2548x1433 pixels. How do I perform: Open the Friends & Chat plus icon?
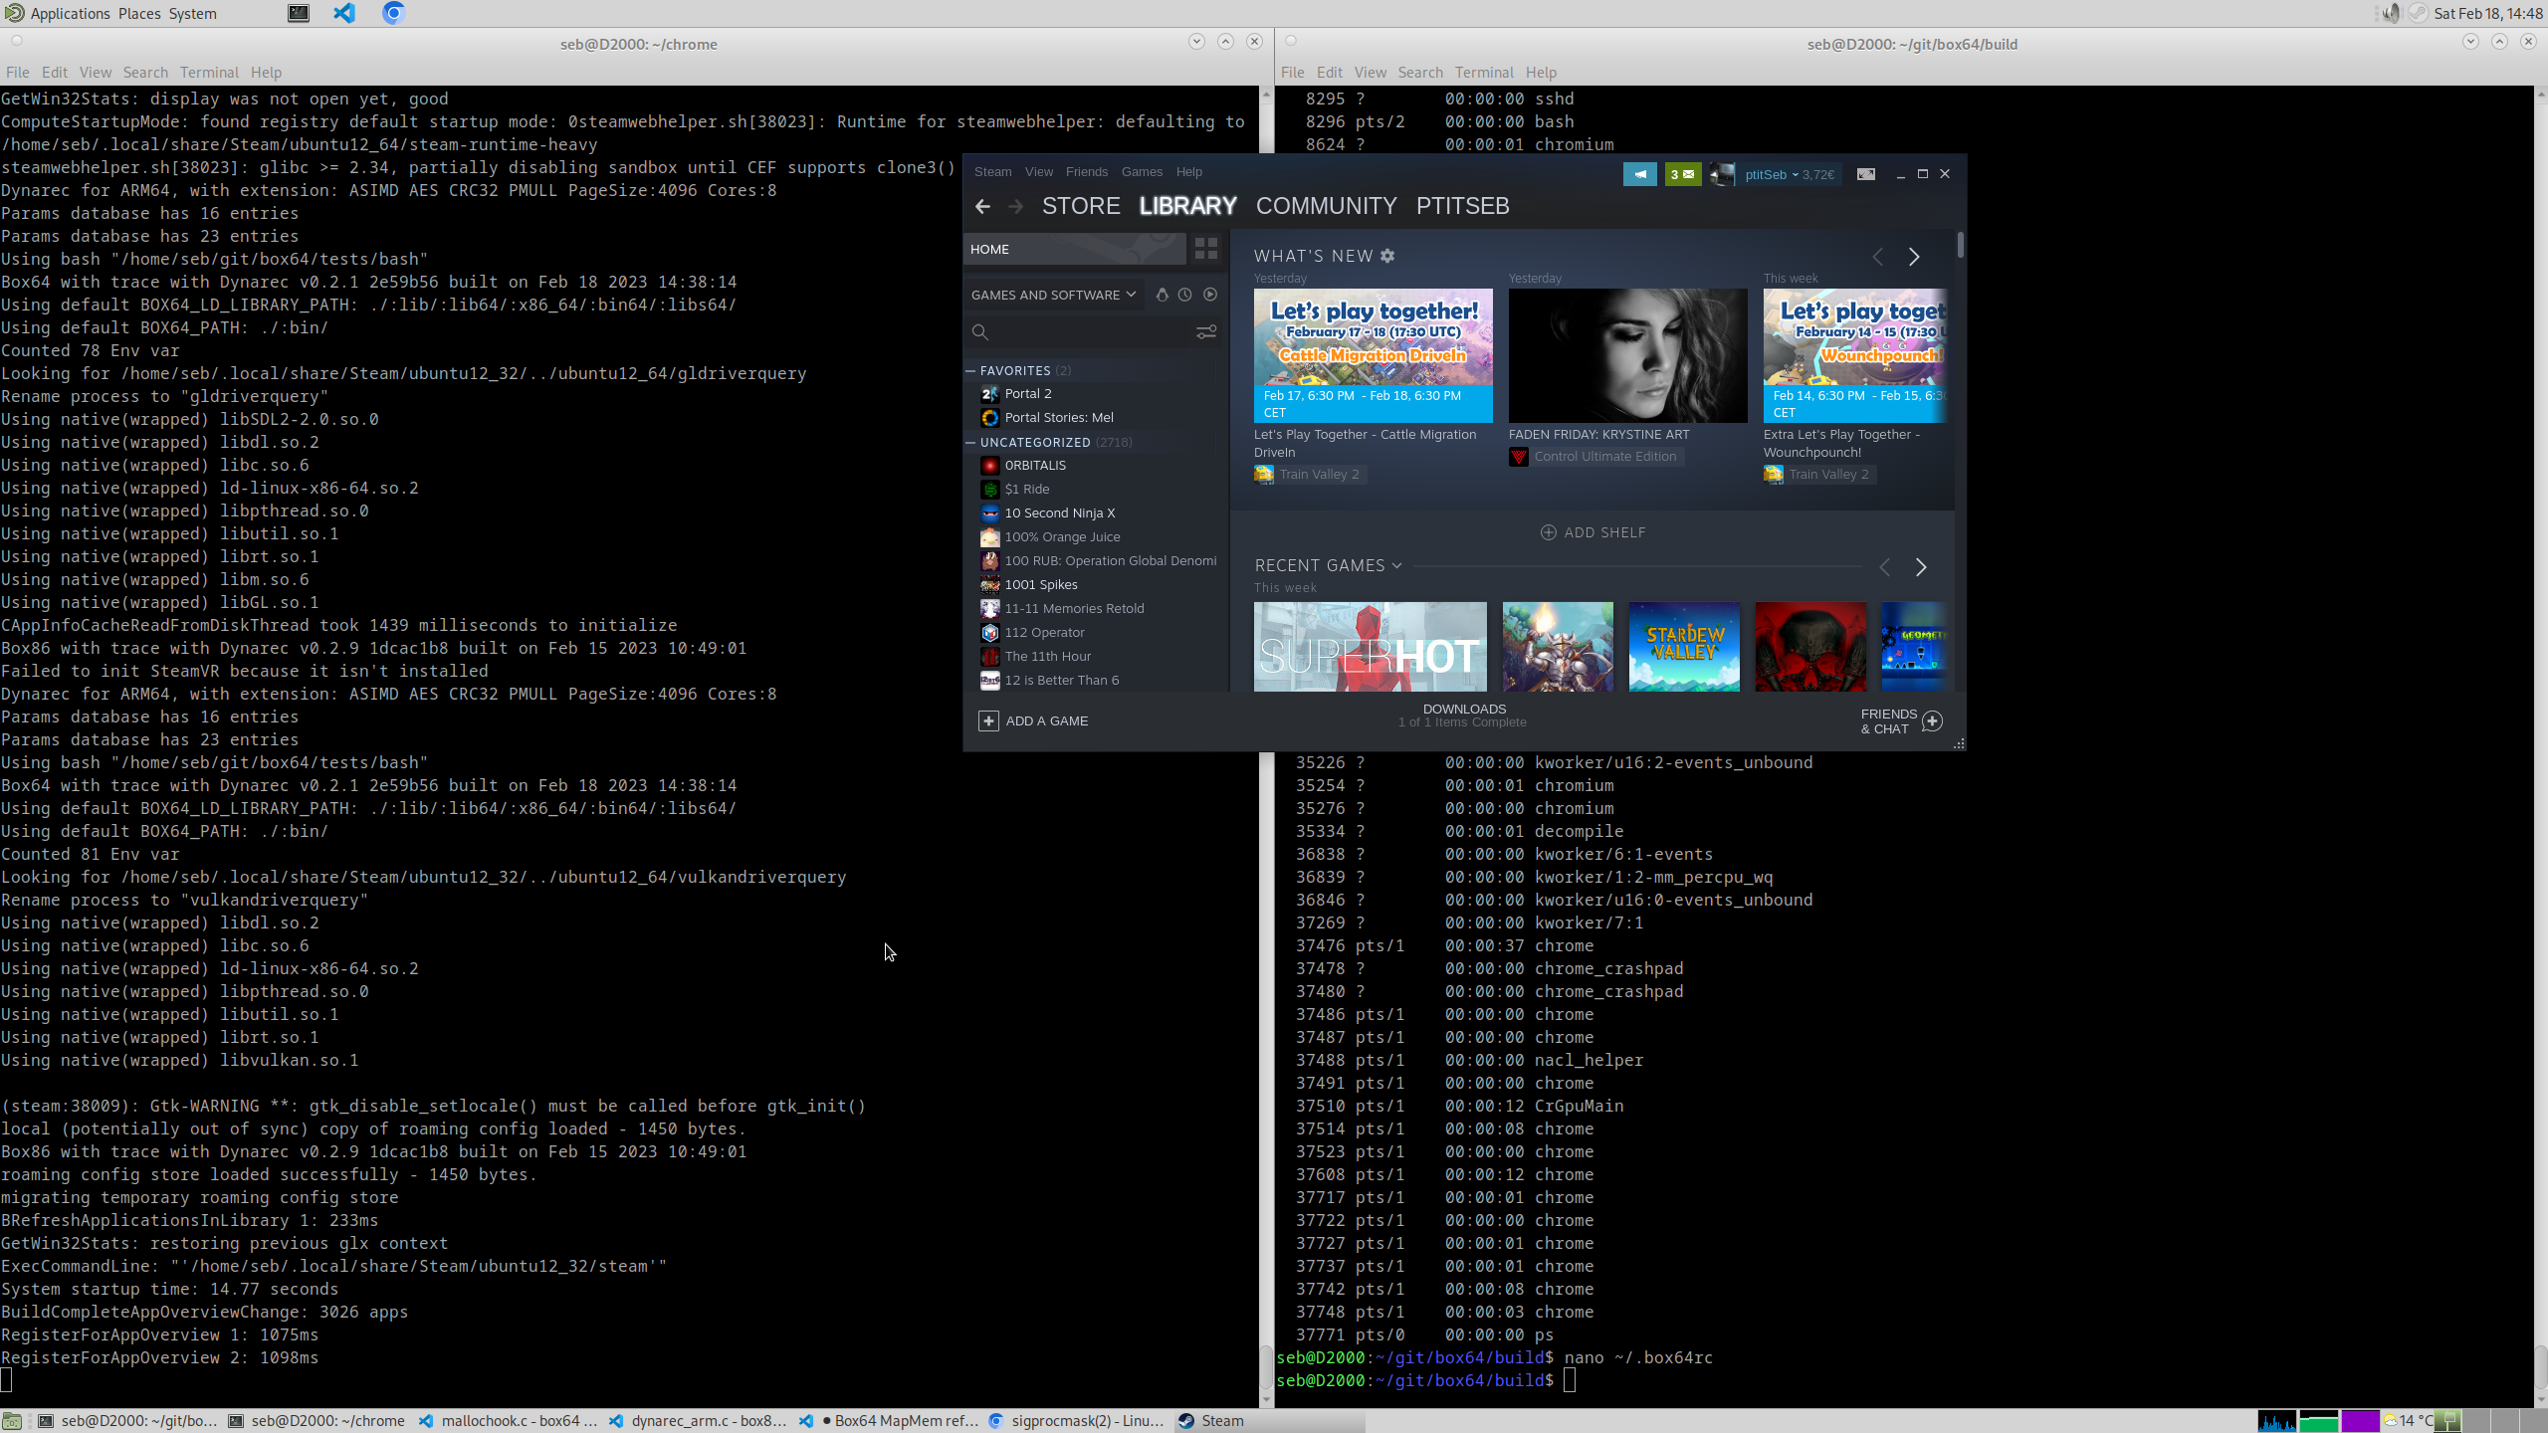click(1932, 720)
